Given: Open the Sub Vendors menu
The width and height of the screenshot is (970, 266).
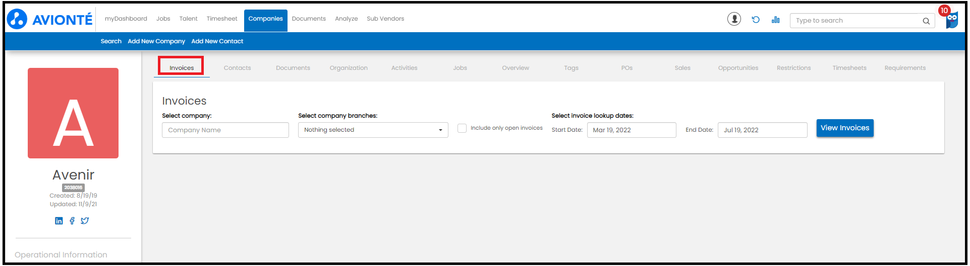Looking at the screenshot, I should coord(385,19).
